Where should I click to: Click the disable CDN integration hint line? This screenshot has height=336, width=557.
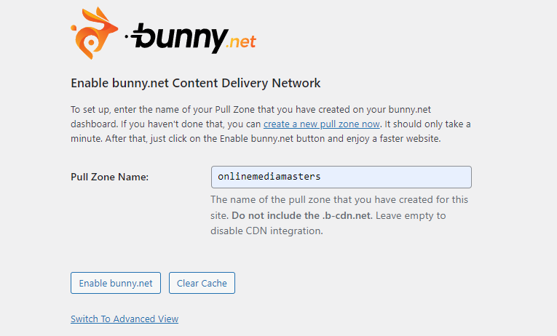(266, 231)
